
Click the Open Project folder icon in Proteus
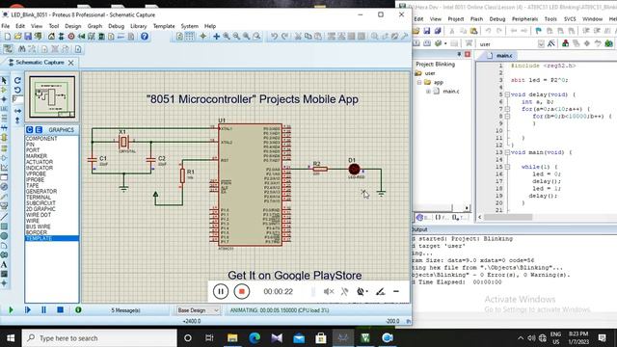pos(17,37)
